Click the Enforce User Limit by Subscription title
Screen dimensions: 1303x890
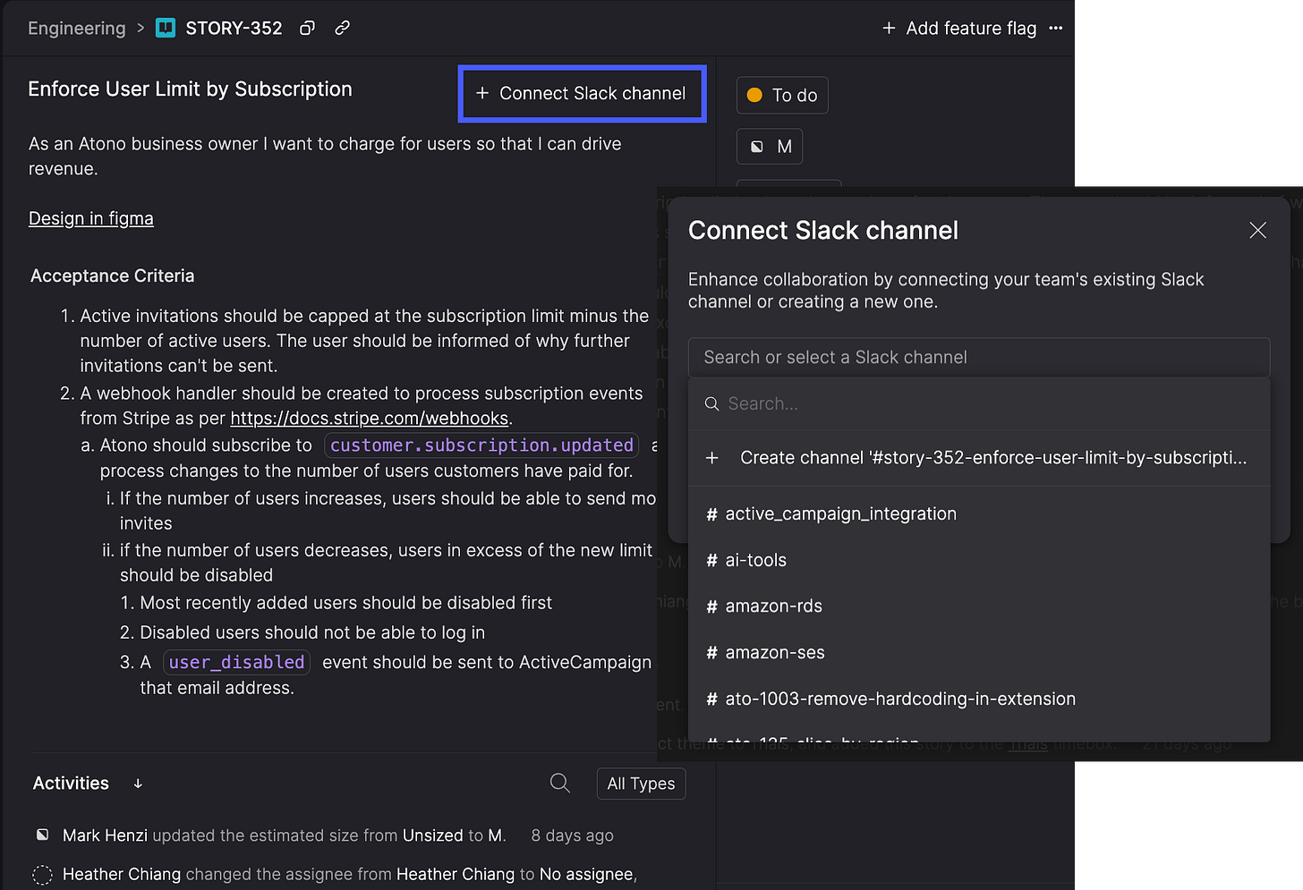(190, 89)
